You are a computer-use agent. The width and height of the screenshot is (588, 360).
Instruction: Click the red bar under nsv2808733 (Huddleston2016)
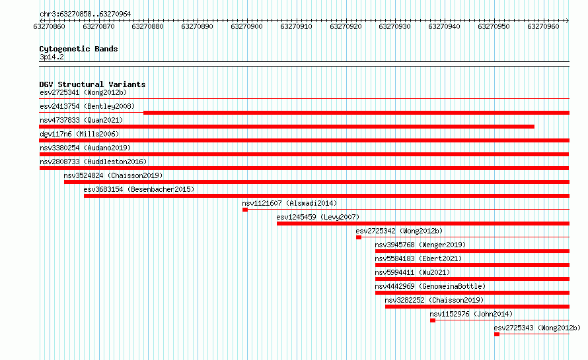(304, 168)
